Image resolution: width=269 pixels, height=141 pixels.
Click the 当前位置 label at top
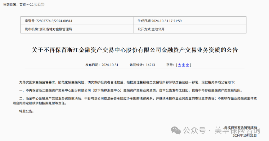[x=10, y=5]
